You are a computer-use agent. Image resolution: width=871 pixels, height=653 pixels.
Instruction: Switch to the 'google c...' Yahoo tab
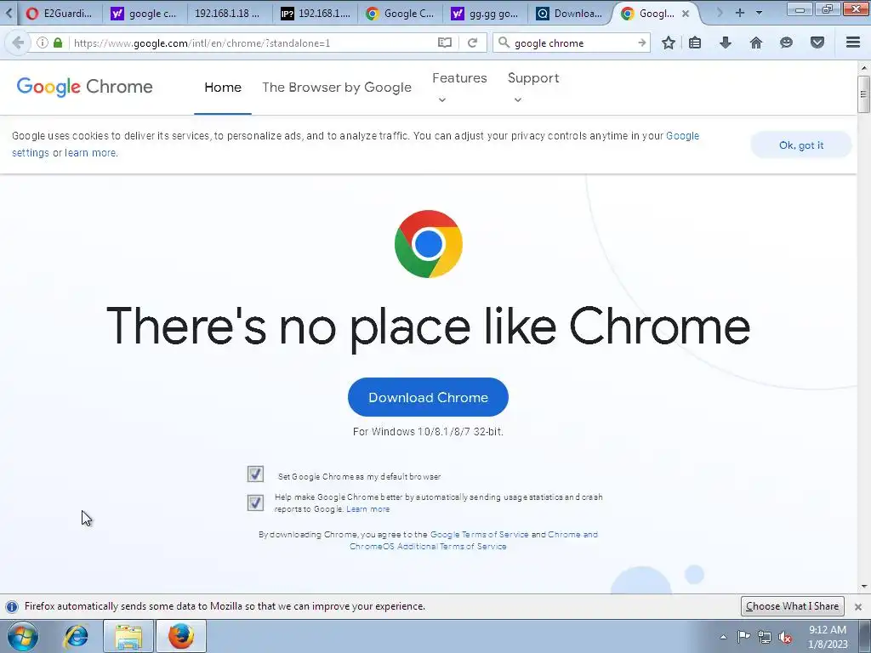pos(143,14)
